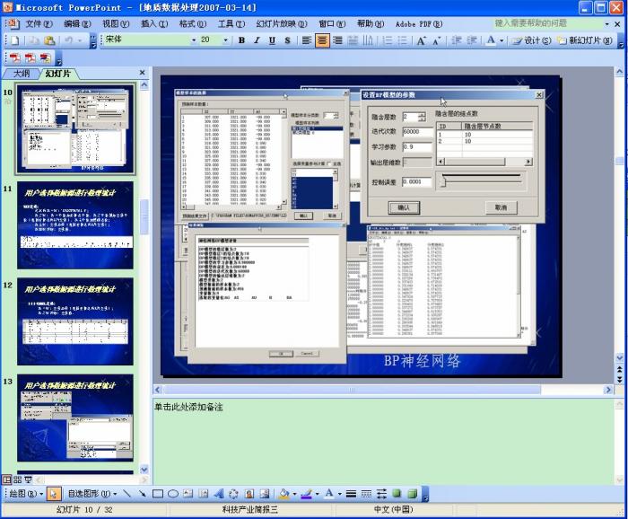Viewport: 628px width, 519px height.
Task: Pick the Oval shape tool
Action: click(172, 494)
